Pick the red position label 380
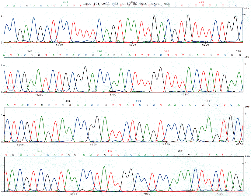The image size is (251, 196). click(166, 51)
